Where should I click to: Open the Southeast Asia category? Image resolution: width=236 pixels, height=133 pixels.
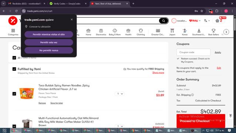tap(199, 32)
